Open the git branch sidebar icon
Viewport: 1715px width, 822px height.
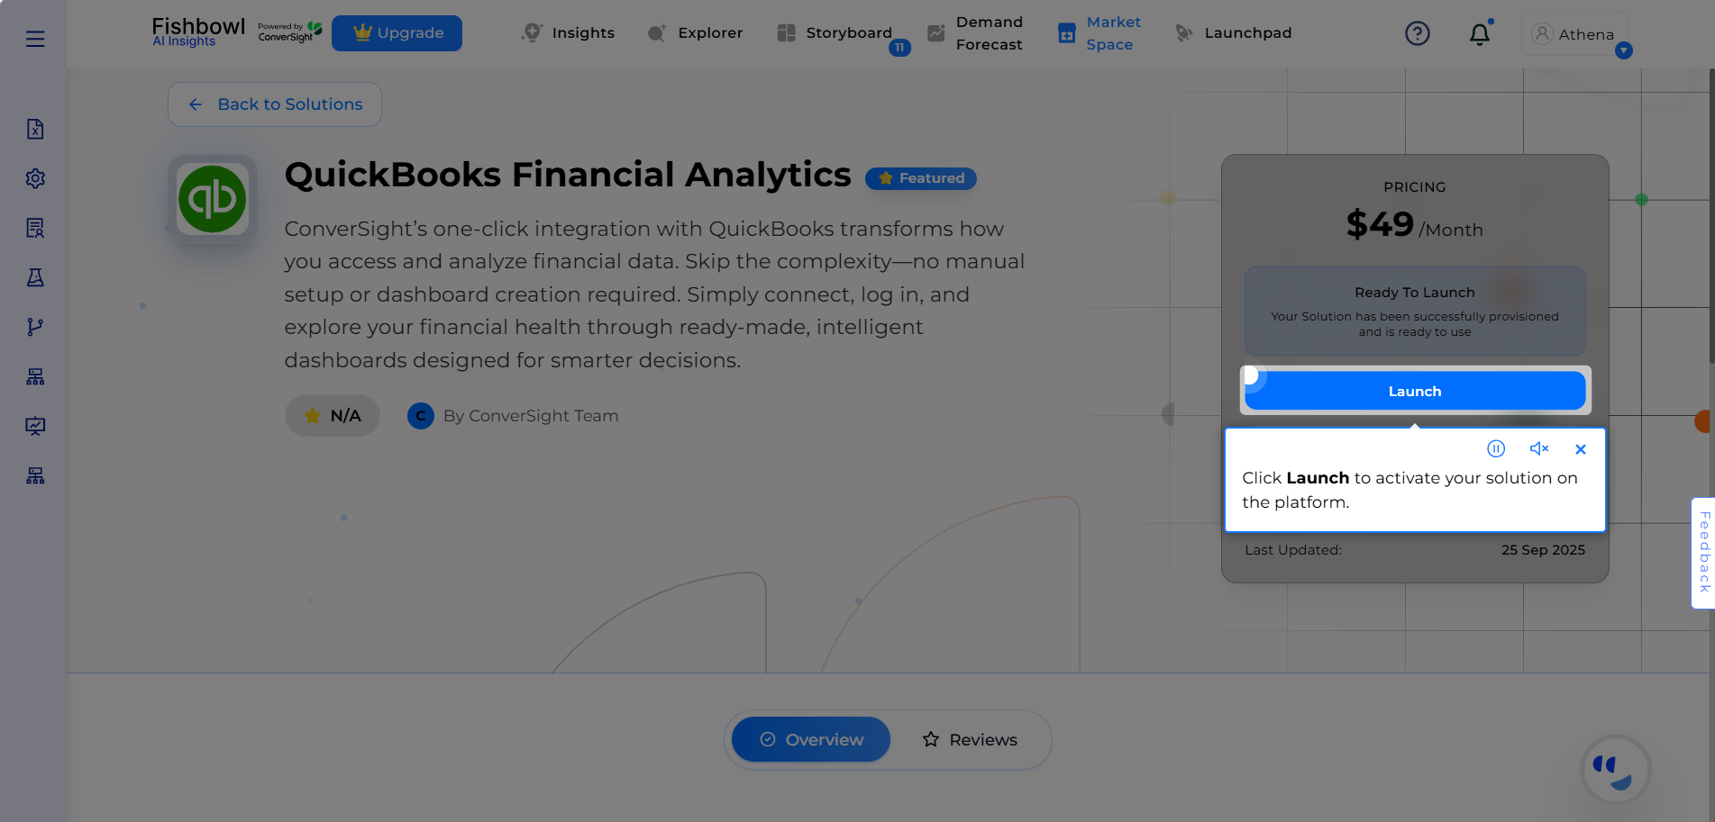(35, 327)
